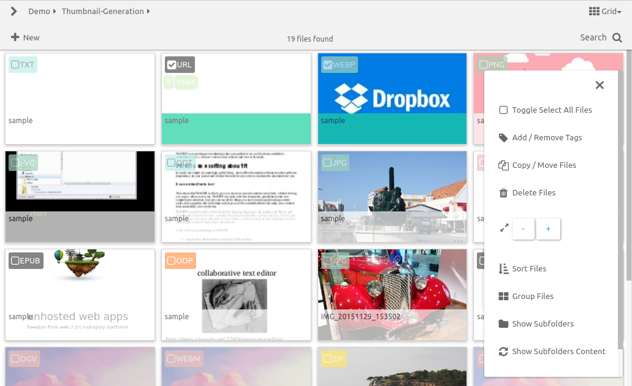Uncheck the URL file checkbox
Image resolution: width=632 pixels, height=386 pixels.
click(172, 65)
